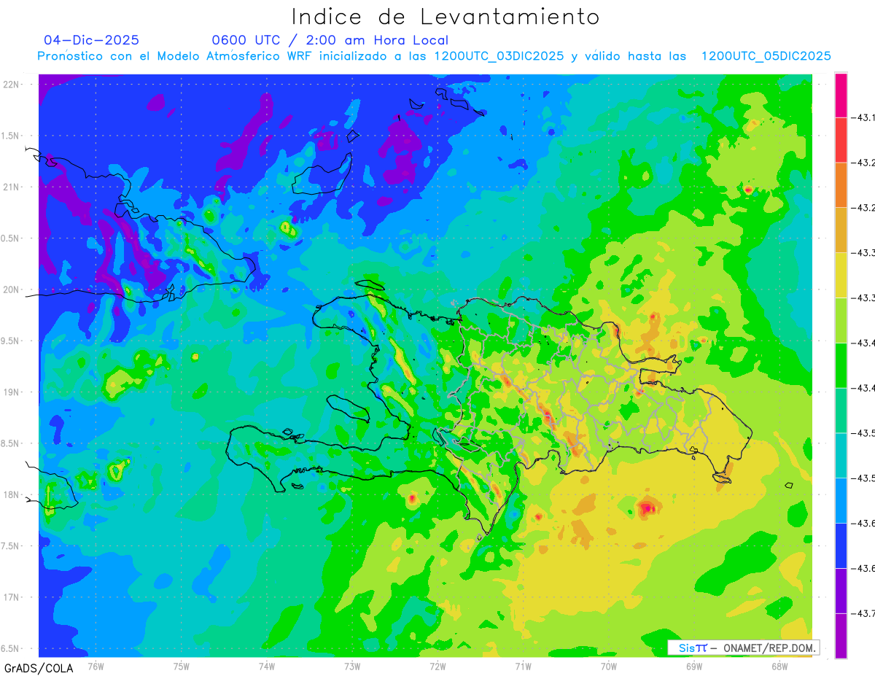Click the '04-Dic-2025' date label
Viewport: 875px width, 676px height.
click(91, 40)
